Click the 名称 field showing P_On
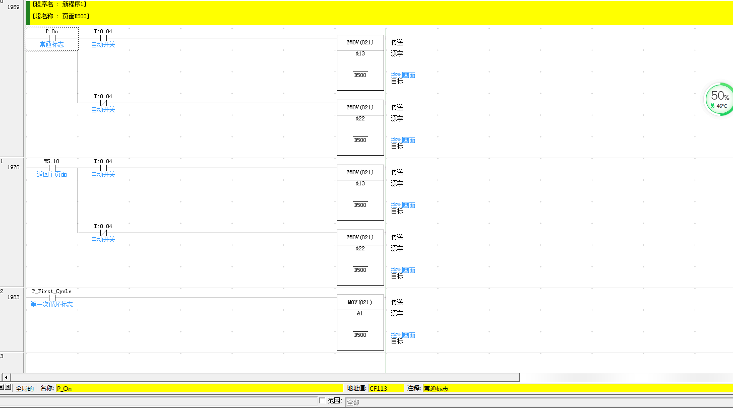 tap(199, 388)
